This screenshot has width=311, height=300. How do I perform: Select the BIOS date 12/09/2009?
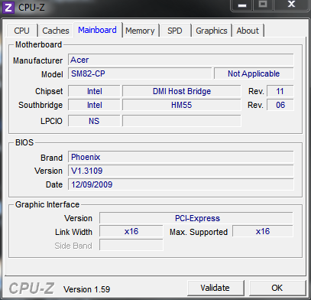(x=181, y=184)
